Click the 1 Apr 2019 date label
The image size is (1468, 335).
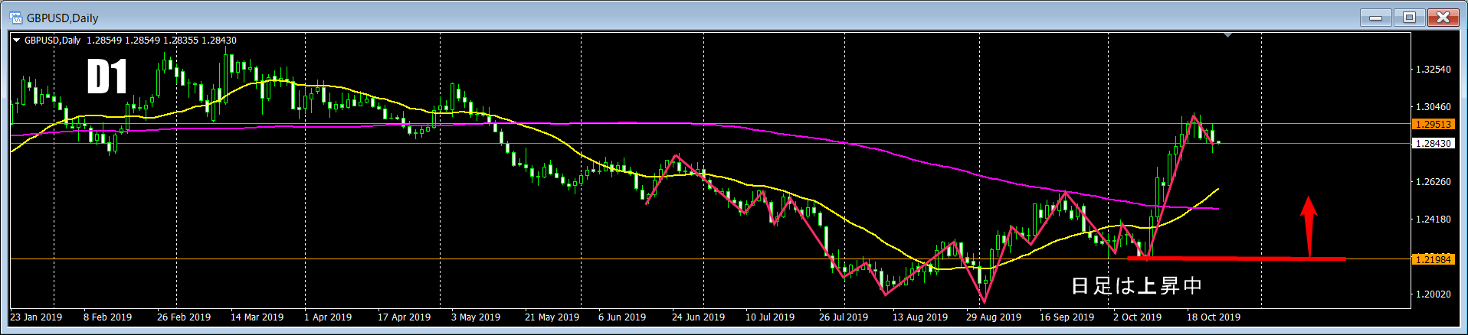pyautogui.click(x=328, y=317)
